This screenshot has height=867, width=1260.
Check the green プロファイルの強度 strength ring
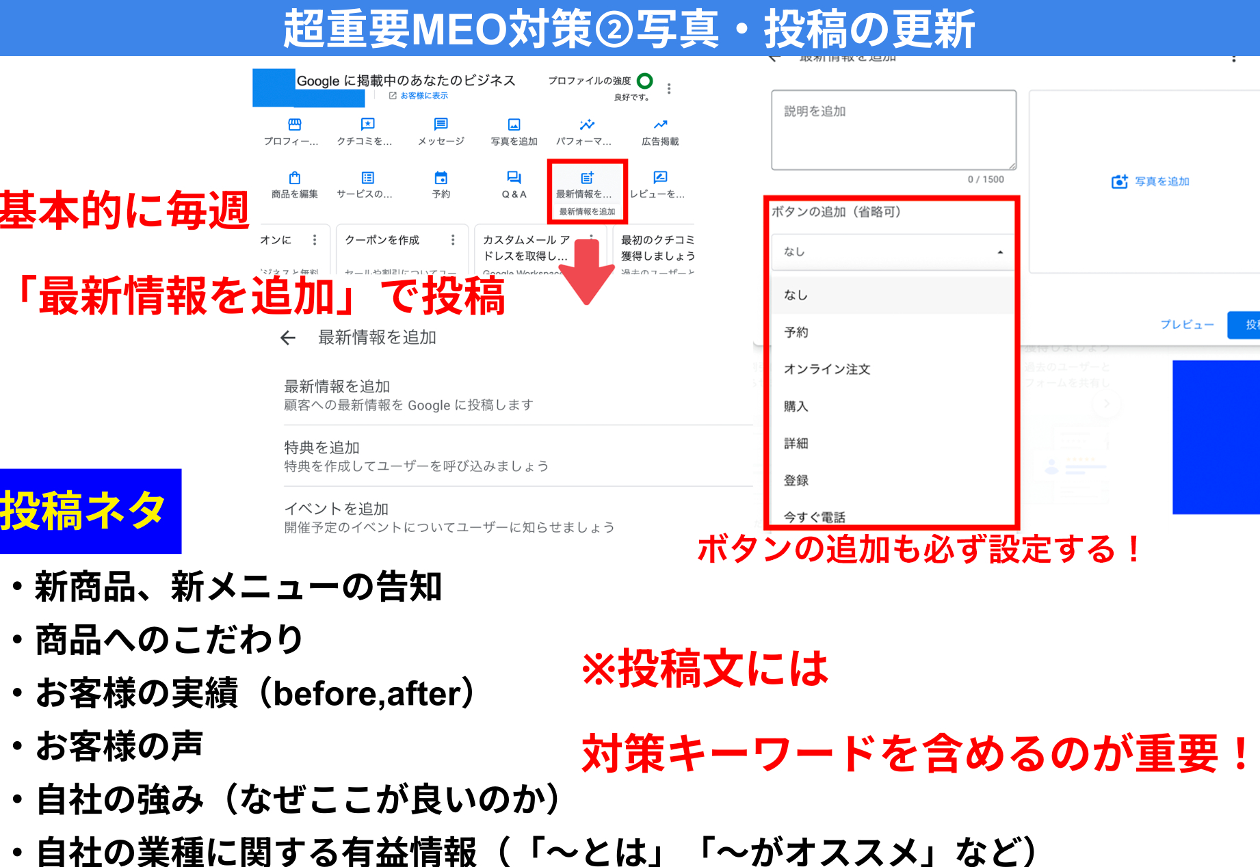click(x=644, y=81)
